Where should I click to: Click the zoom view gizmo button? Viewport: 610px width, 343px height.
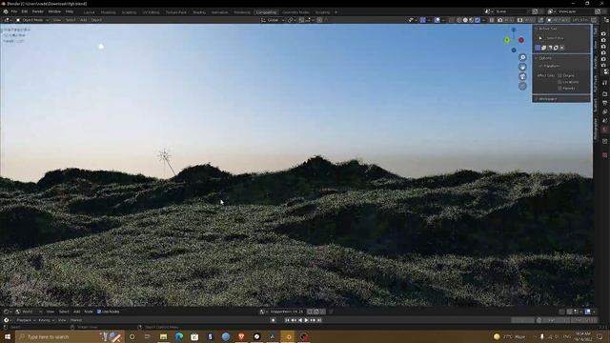click(x=522, y=57)
